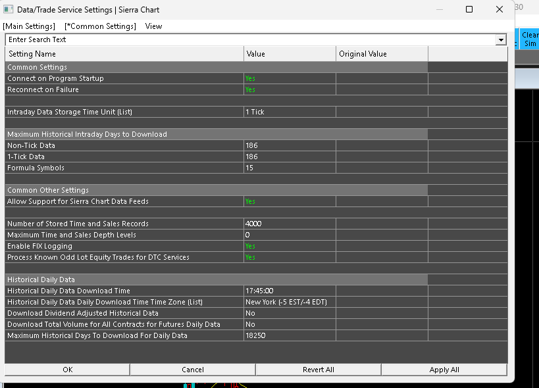Toggle Download Total Volume for All Contracts value
Viewport: 539px width, 388px height.
click(x=290, y=324)
